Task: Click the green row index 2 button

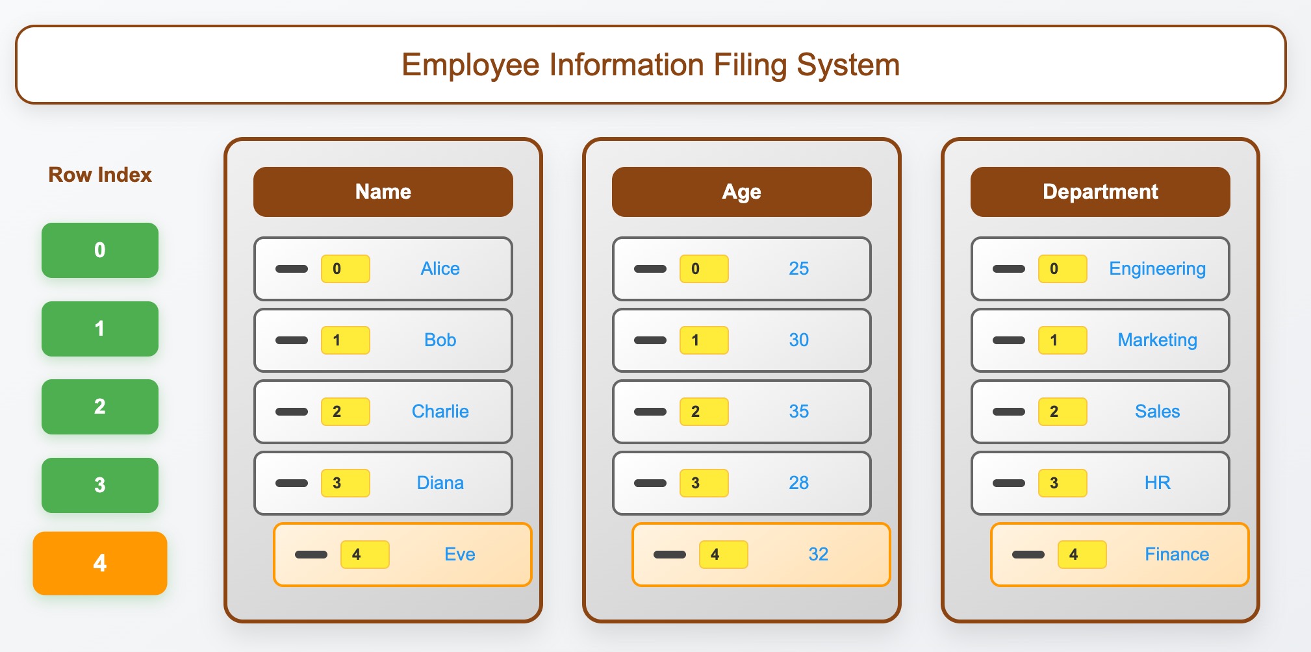Action: pyautogui.click(x=100, y=407)
